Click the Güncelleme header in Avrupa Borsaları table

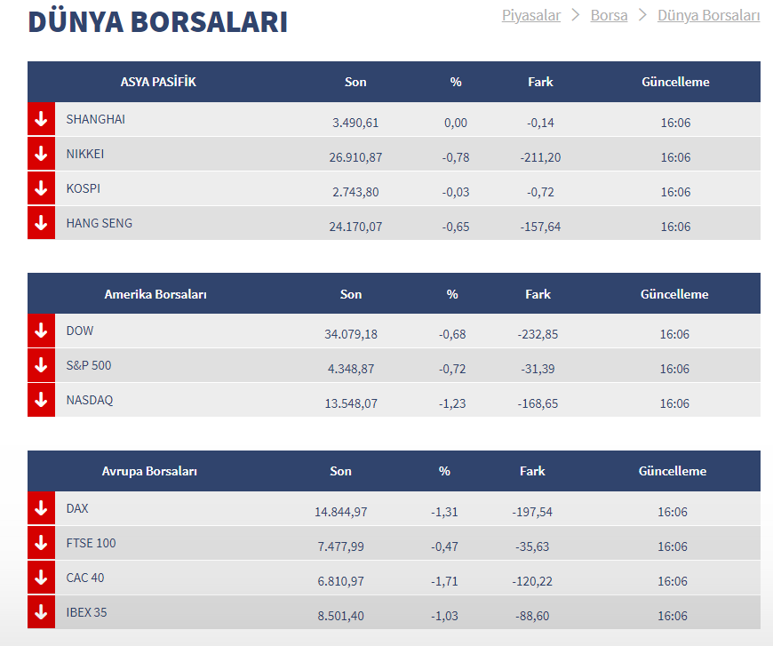coord(673,472)
